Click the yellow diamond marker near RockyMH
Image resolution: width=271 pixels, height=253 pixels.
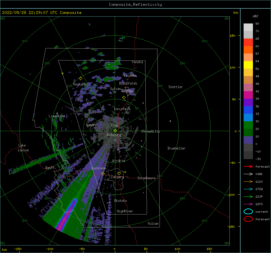[80, 79]
